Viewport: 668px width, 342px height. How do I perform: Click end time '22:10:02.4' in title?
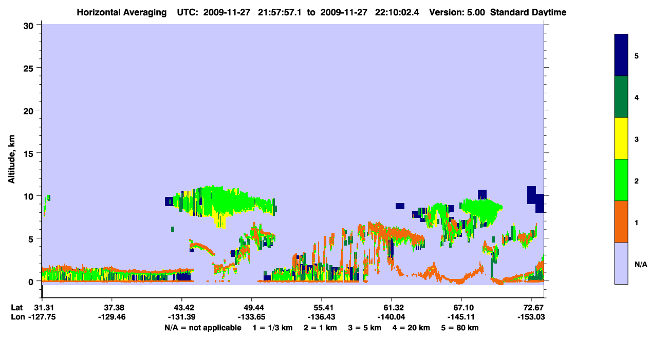(397, 12)
